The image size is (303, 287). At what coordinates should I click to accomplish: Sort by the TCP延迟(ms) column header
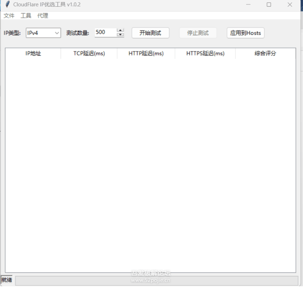pyautogui.click(x=89, y=54)
